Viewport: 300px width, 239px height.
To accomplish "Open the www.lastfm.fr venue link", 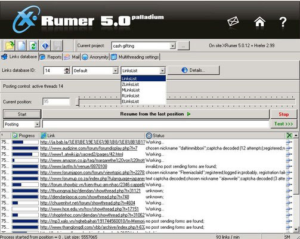I will point(73,166).
